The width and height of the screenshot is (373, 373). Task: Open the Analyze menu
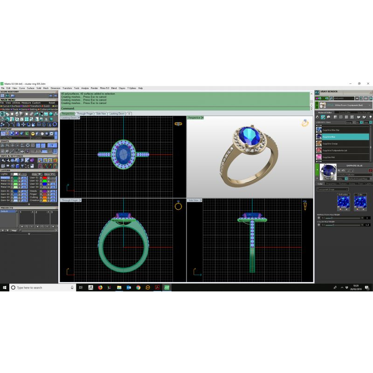[85, 88]
